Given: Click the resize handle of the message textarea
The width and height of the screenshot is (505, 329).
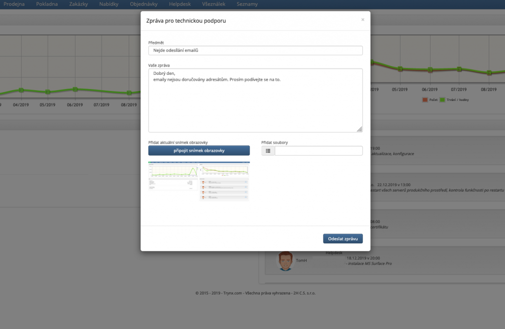Looking at the screenshot, I should 360,129.
